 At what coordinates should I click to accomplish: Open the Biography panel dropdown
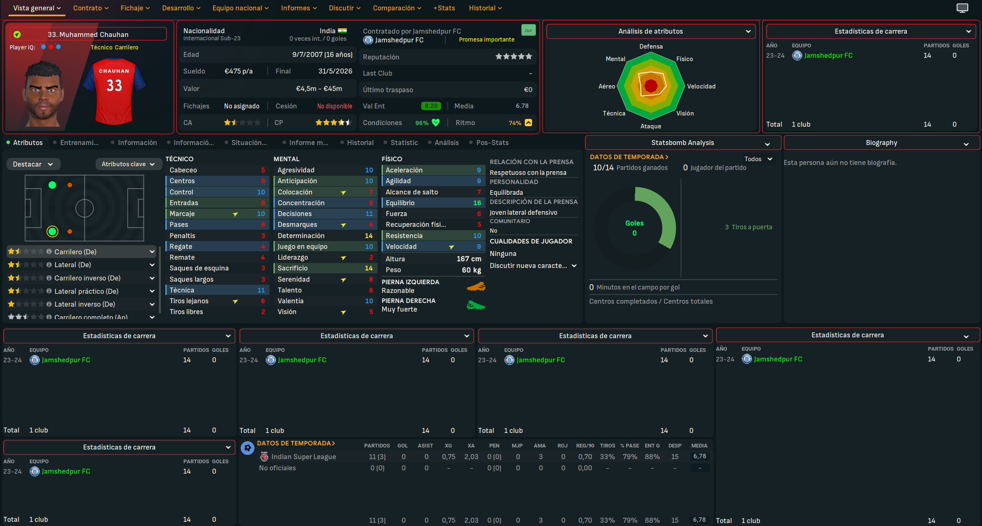(x=881, y=143)
